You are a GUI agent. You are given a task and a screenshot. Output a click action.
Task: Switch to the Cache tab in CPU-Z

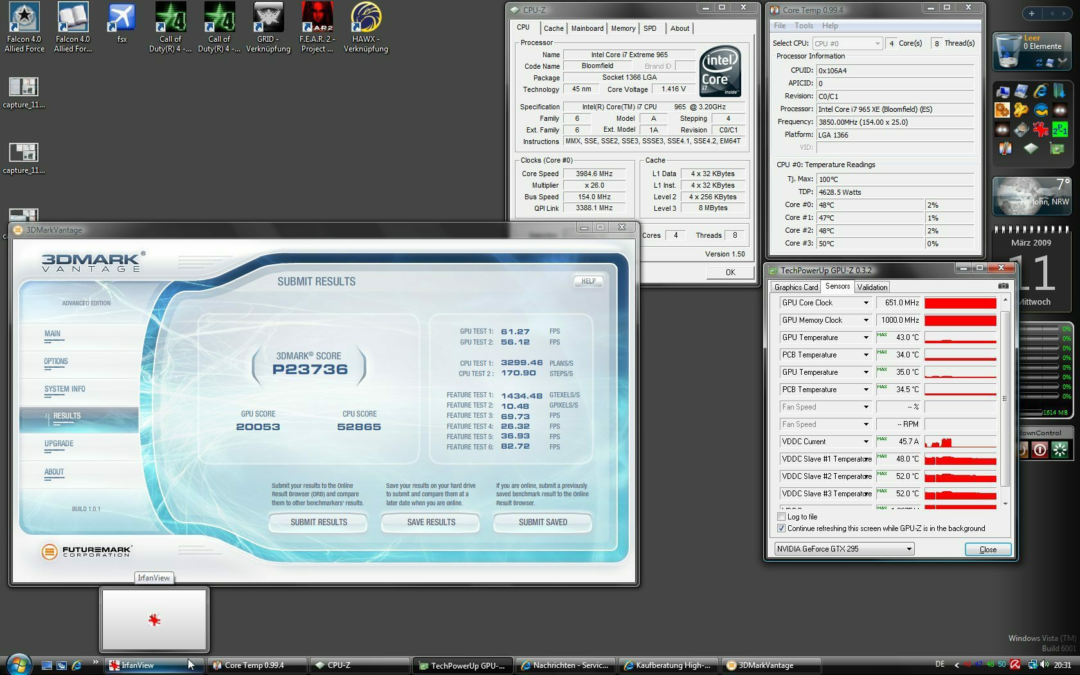[553, 28]
